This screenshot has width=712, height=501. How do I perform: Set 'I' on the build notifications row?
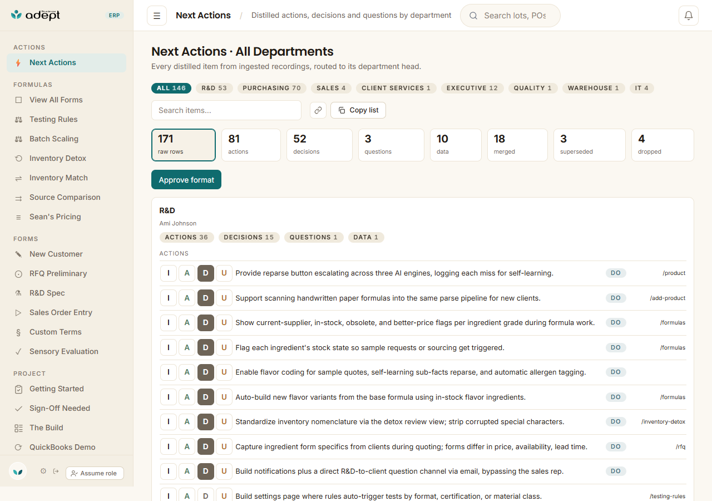coord(169,471)
